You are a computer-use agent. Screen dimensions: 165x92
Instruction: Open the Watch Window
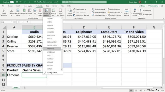[x=126, y=12]
